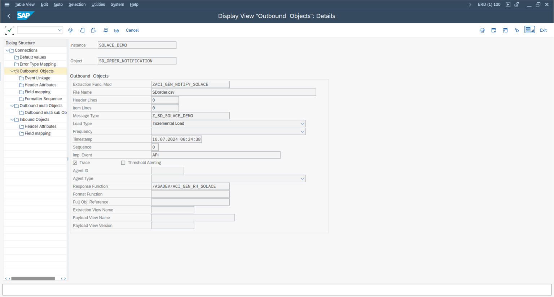Click the Enter checkmark icon
The width and height of the screenshot is (554, 297).
9,30
